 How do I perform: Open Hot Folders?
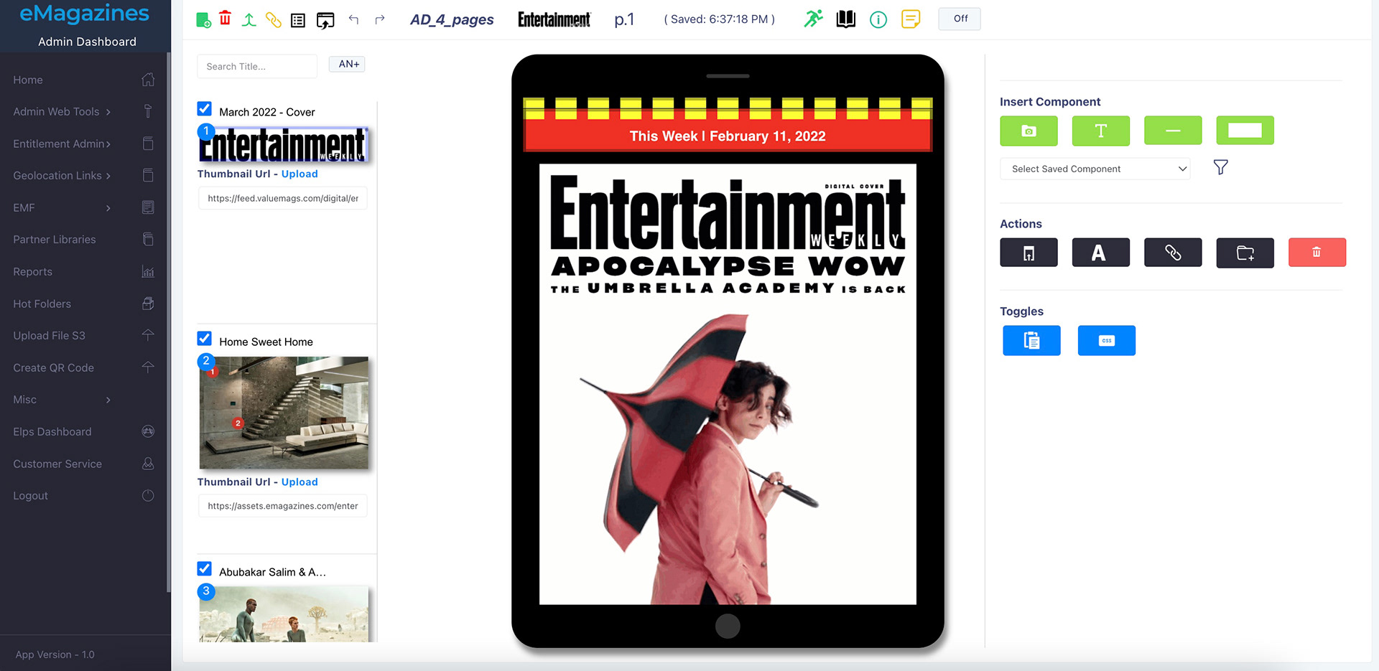[x=84, y=304]
